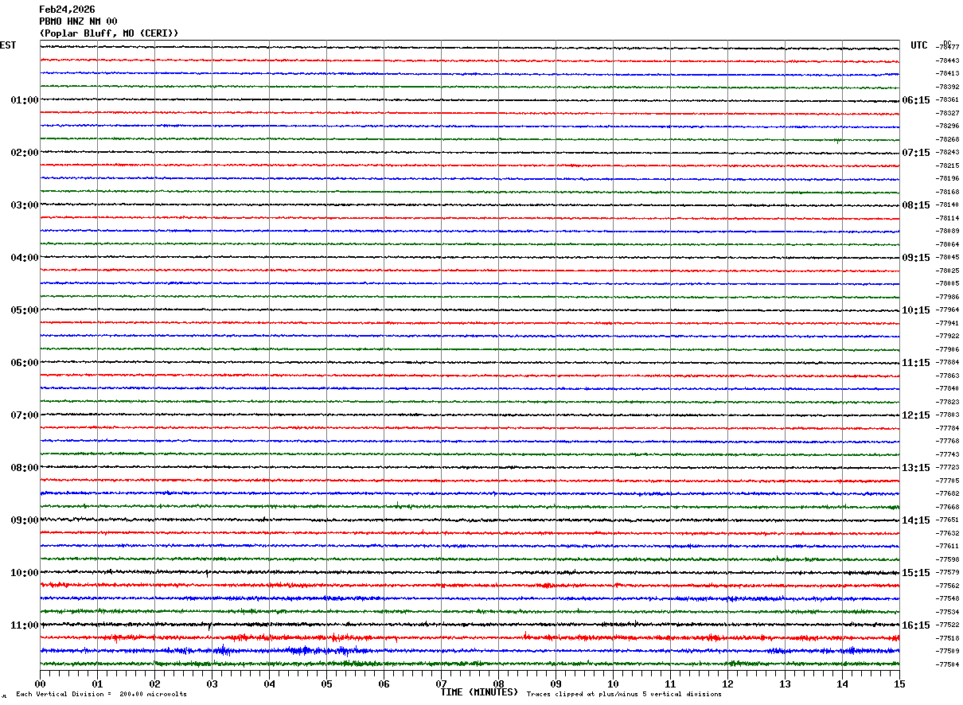The image size is (963, 705).
Task: Click the 07:15 UTC time label
Action: click(916, 153)
